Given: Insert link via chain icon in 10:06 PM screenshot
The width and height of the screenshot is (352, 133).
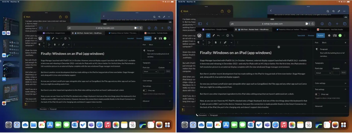Looking at the screenshot, I should pos(225,43).
